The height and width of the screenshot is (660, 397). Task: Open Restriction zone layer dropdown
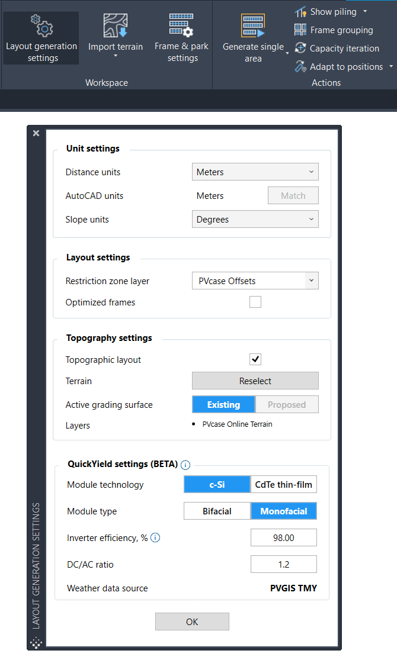(x=255, y=281)
